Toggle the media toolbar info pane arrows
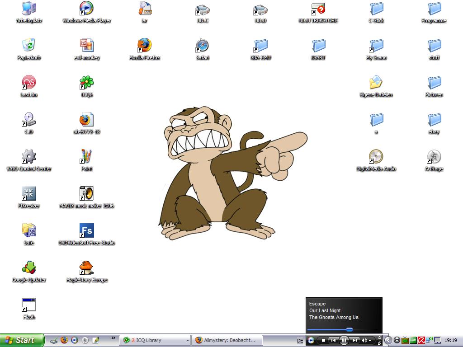Screen dimensions: 463x347 (379, 338)
